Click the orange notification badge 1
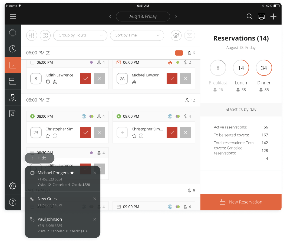Image resolution: width=284 pixels, height=242 pixels. [x=179, y=53]
